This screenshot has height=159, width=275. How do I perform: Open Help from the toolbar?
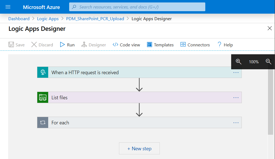coord(225,45)
